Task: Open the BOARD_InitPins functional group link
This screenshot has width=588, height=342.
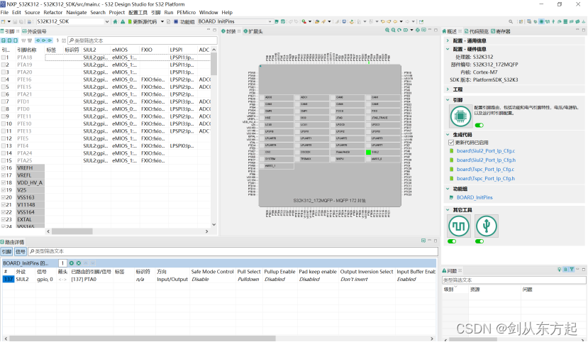Action: pos(475,198)
